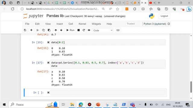Save the notebook with the floppy disk icon
This screenshot has height=108, width=193.
(25, 30)
